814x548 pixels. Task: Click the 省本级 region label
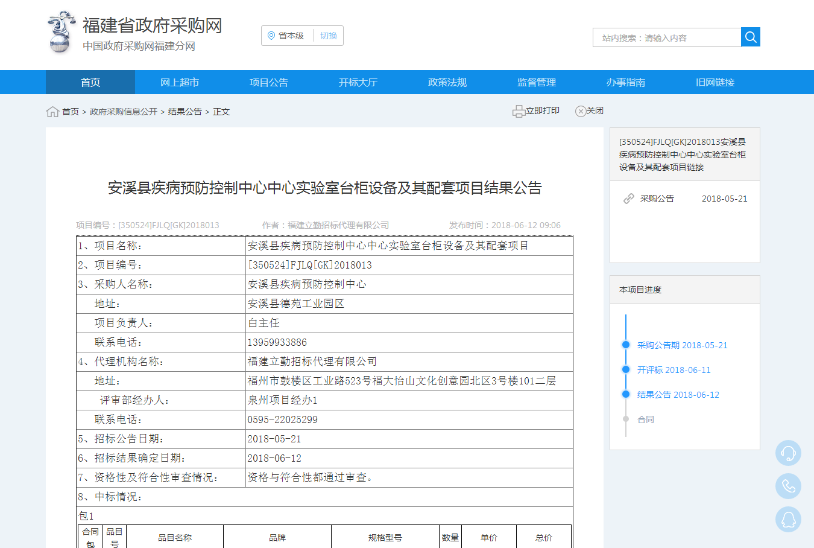[x=291, y=36]
